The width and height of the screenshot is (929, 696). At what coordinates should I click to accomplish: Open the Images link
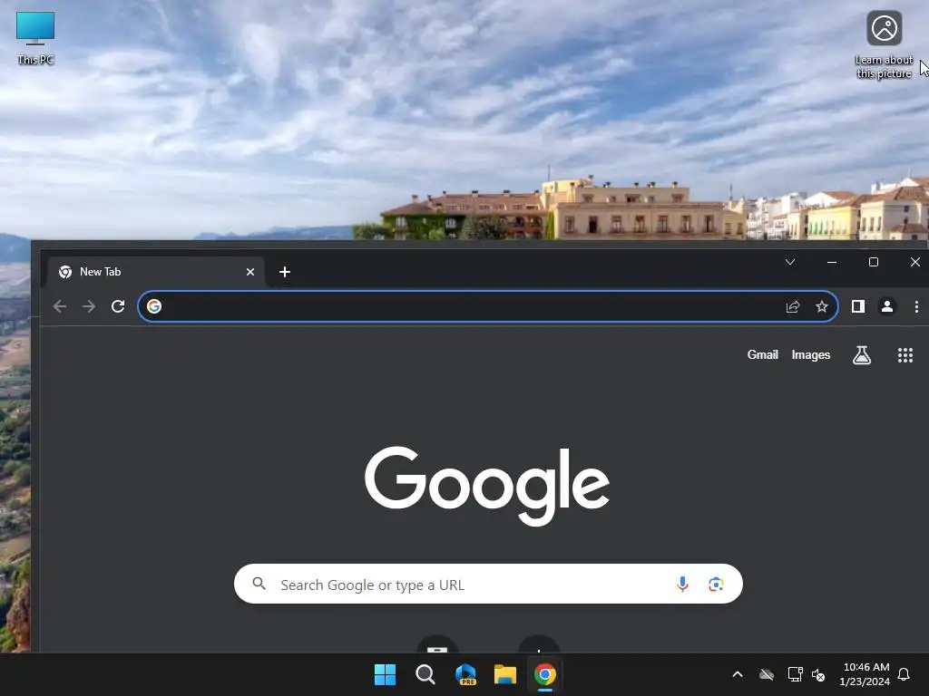pos(810,354)
